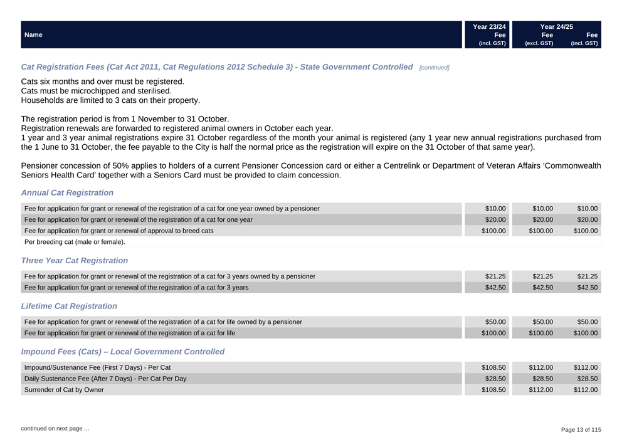The height and width of the screenshot is (440, 622).
Task: Click the 3 years pensioner registration row
Action: point(169,276)
